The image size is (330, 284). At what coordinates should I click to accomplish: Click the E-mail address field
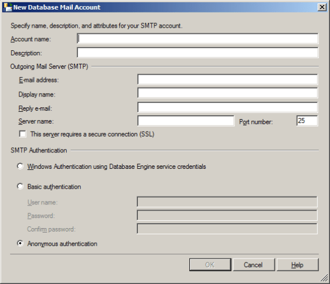pyautogui.click(x=228, y=79)
